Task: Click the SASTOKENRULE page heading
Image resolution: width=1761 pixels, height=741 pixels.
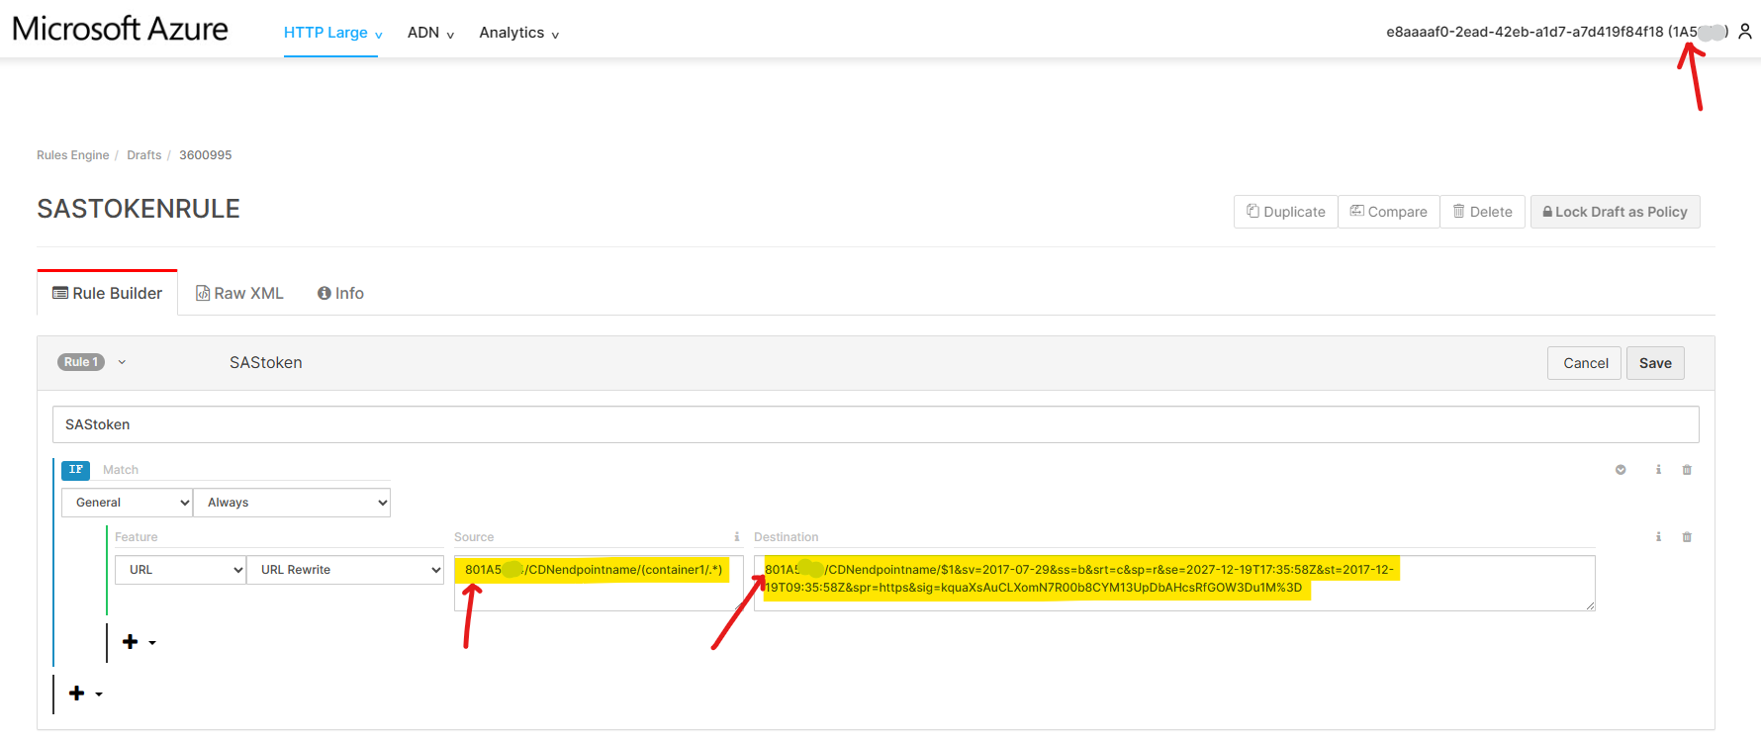Action: coord(139,209)
